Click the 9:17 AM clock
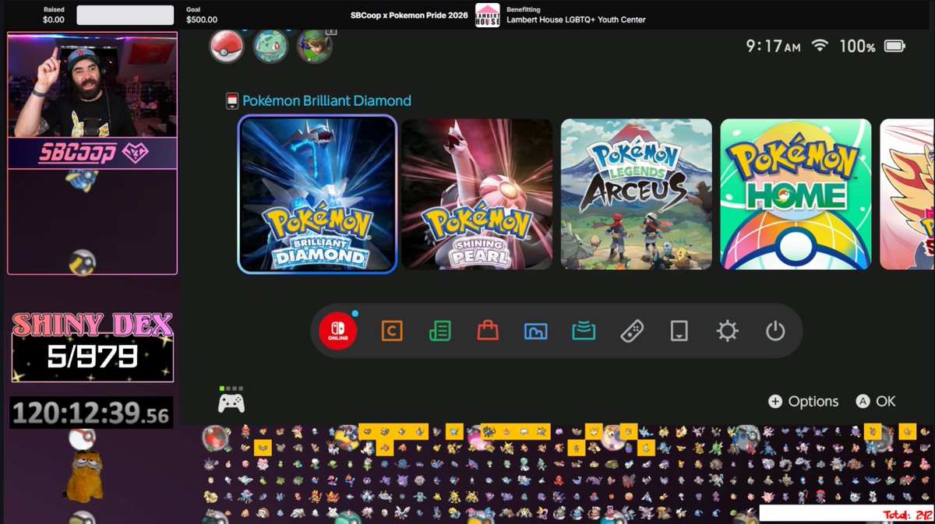Image resolution: width=935 pixels, height=524 pixels. (773, 46)
